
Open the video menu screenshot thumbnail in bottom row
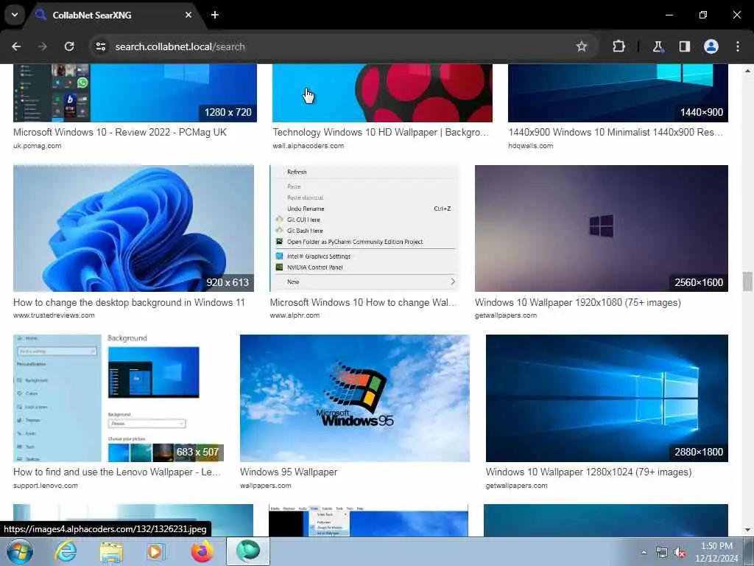pos(368,520)
